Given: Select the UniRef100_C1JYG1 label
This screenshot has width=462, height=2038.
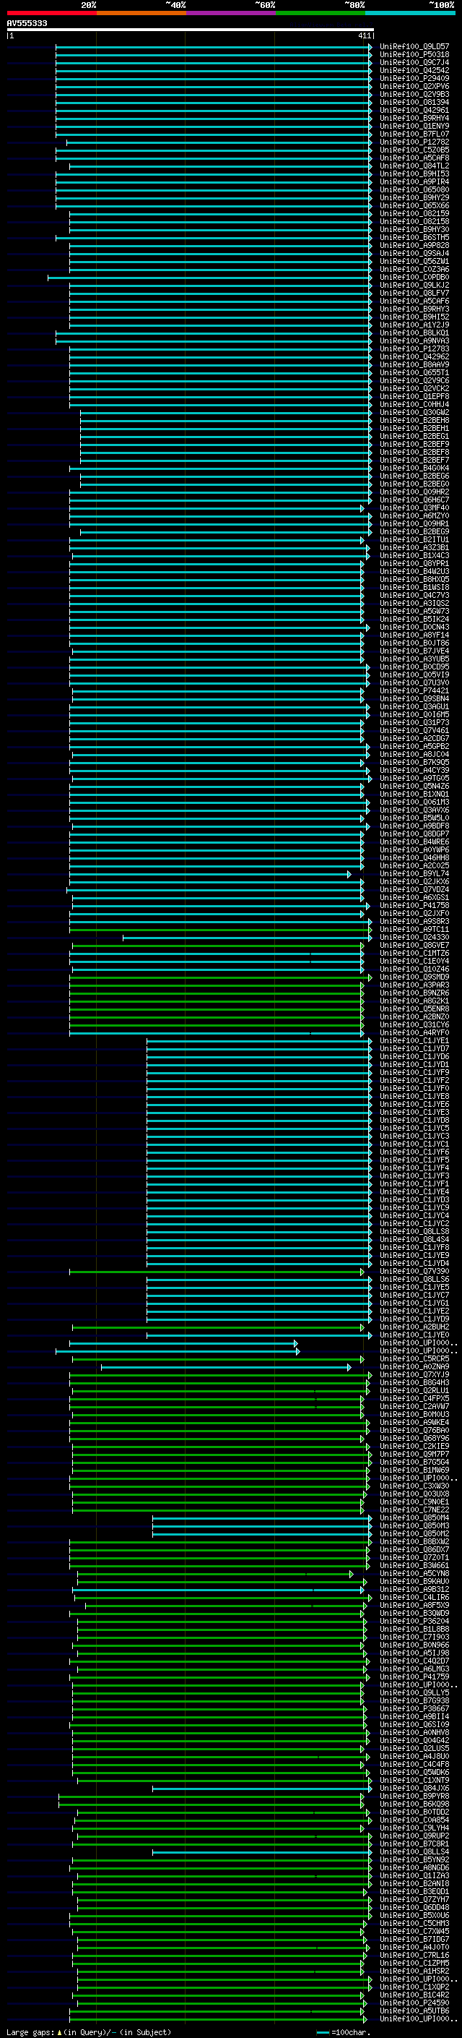Looking at the screenshot, I should coord(414,1303).
